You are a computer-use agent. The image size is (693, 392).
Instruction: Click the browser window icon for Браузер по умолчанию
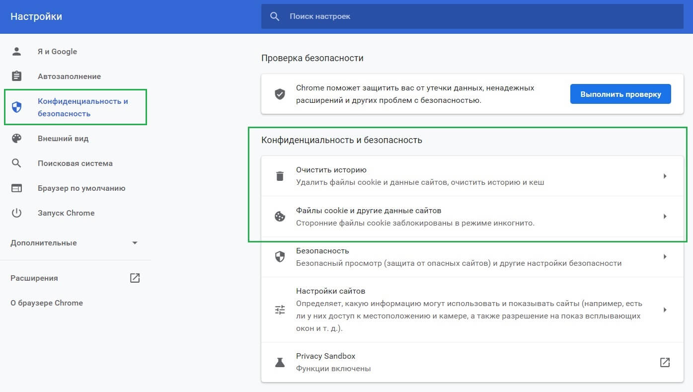pyautogui.click(x=17, y=188)
